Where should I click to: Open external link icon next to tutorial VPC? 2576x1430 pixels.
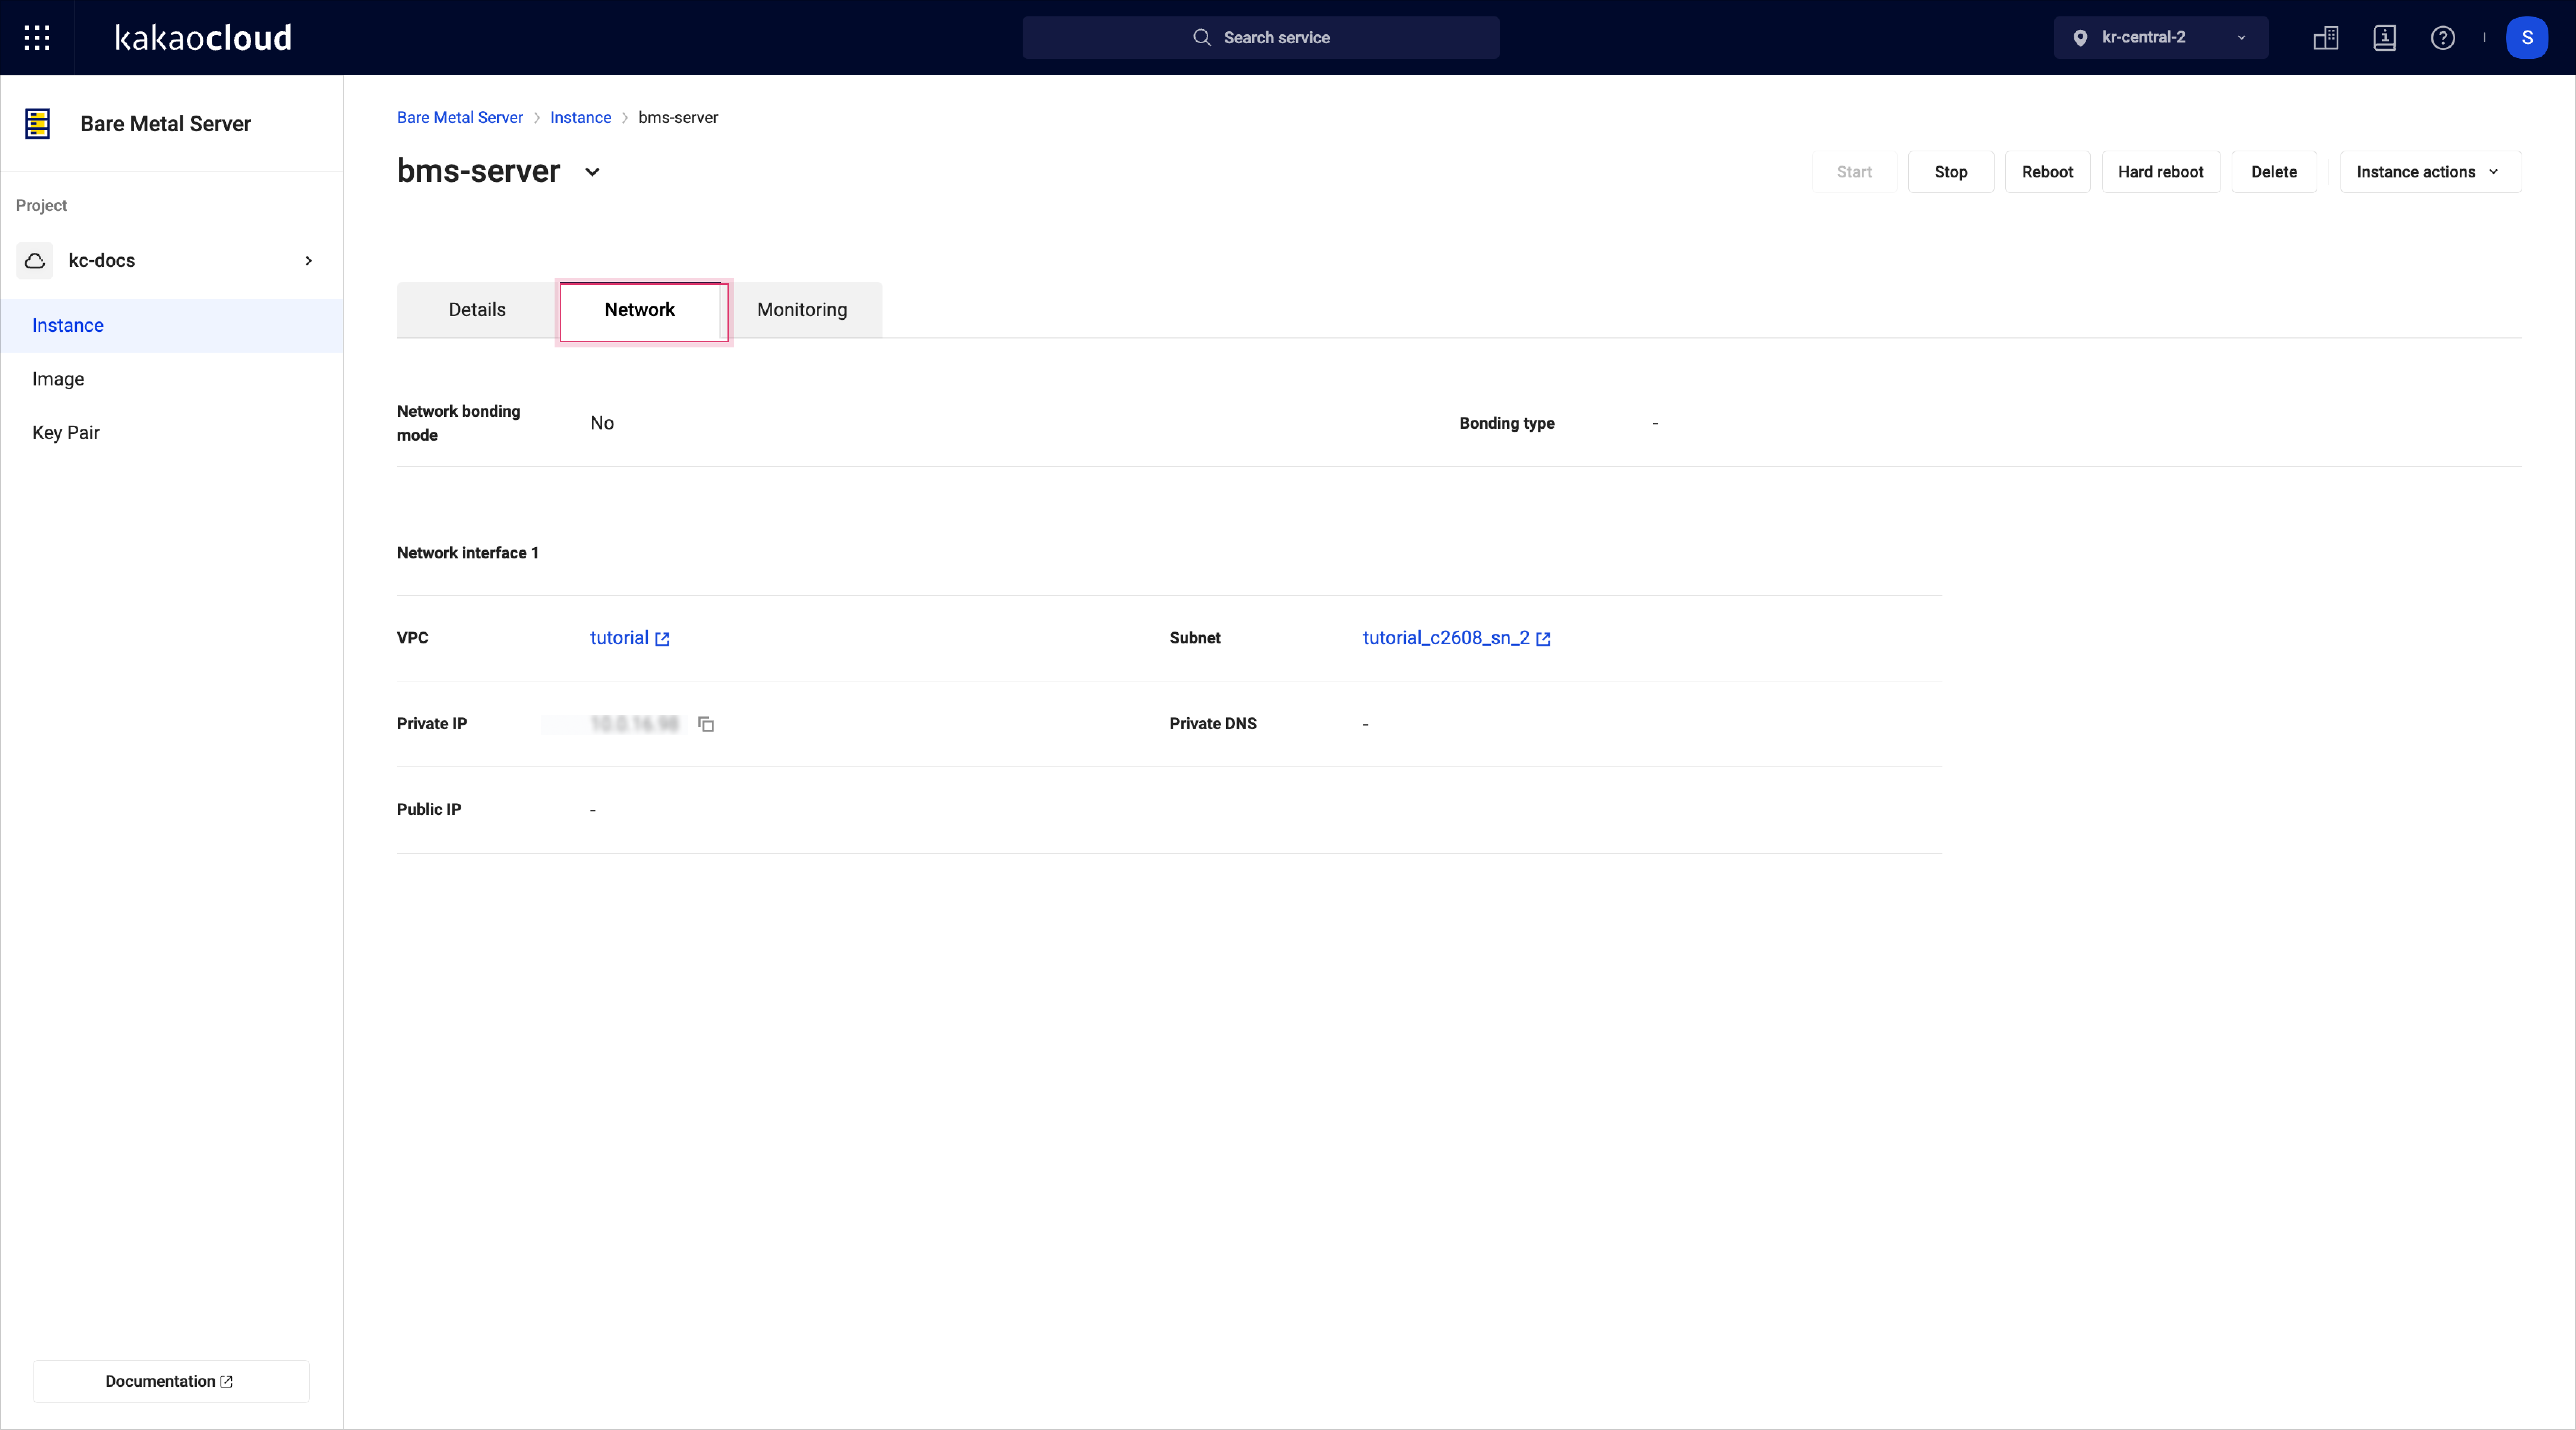click(662, 639)
